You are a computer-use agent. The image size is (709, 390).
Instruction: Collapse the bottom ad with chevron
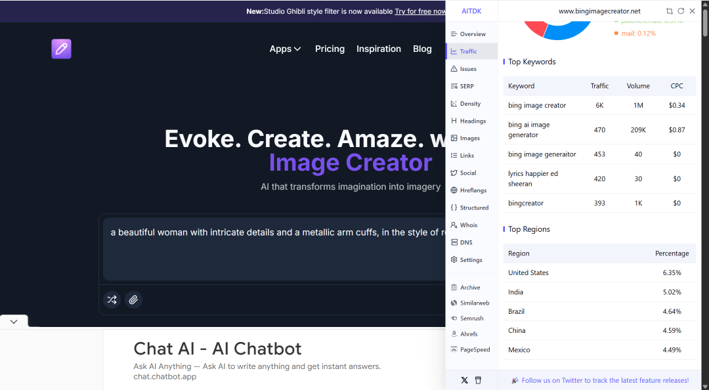click(x=14, y=321)
